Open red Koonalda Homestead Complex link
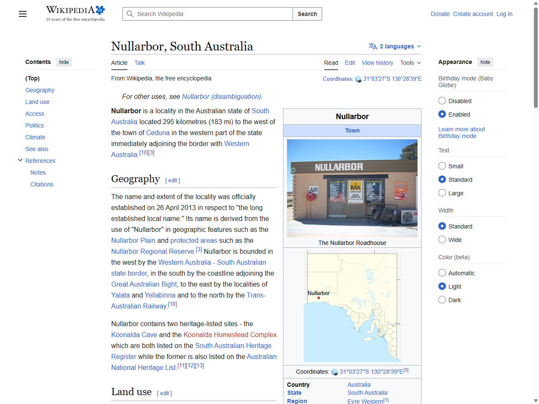This screenshot has width=539, height=404. pos(230,335)
